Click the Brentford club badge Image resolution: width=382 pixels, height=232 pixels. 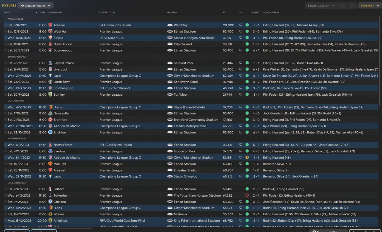click(50, 120)
